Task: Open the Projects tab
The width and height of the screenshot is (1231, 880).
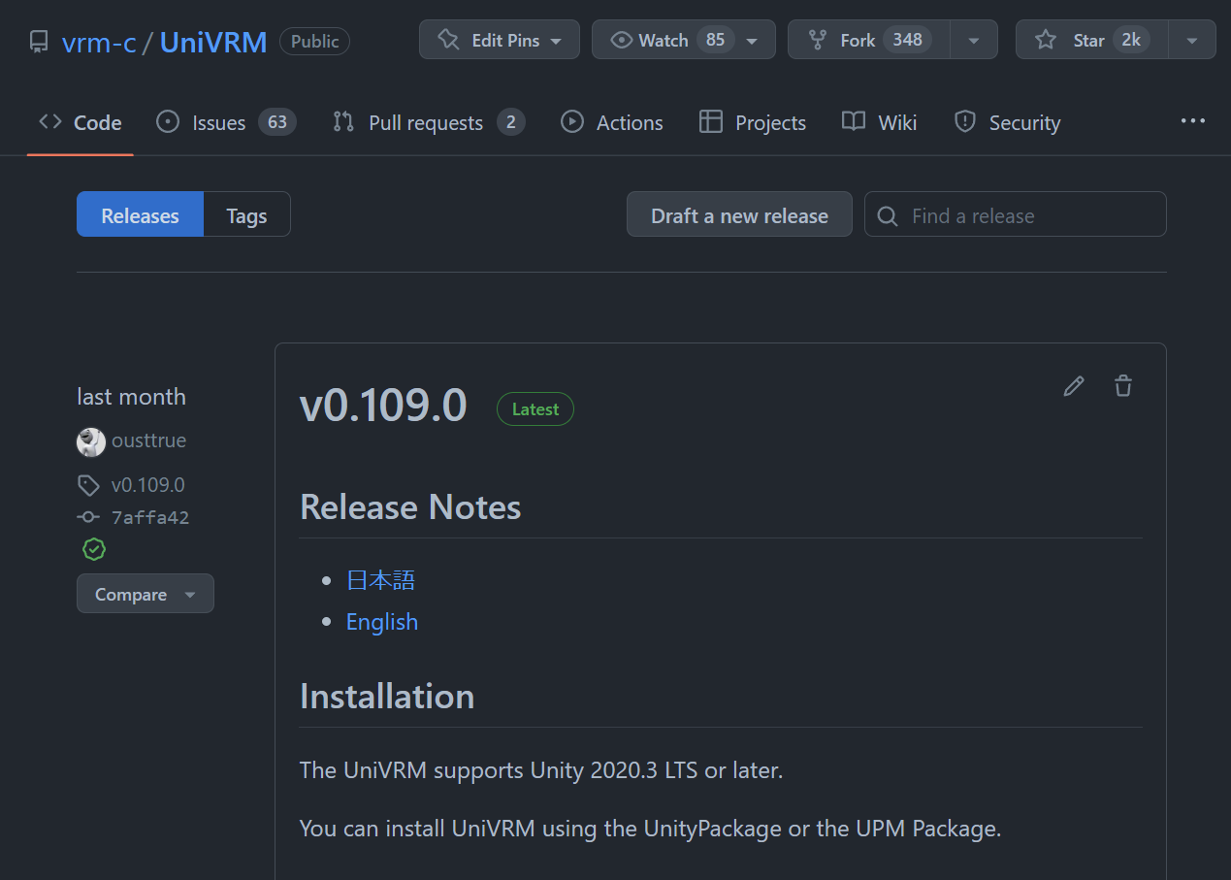Action: pos(753,122)
